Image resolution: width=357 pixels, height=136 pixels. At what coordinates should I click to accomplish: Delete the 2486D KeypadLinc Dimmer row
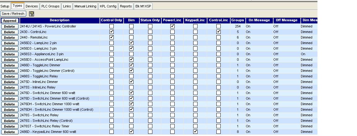[10, 132]
